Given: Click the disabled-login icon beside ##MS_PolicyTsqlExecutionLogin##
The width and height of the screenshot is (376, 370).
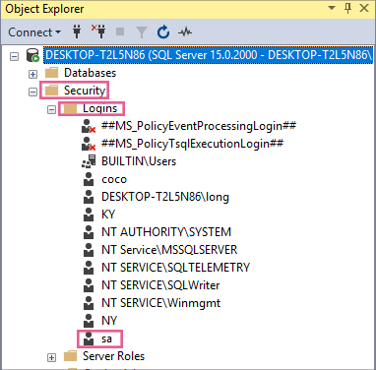Looking at the screenshot, I should click(89, 144).
